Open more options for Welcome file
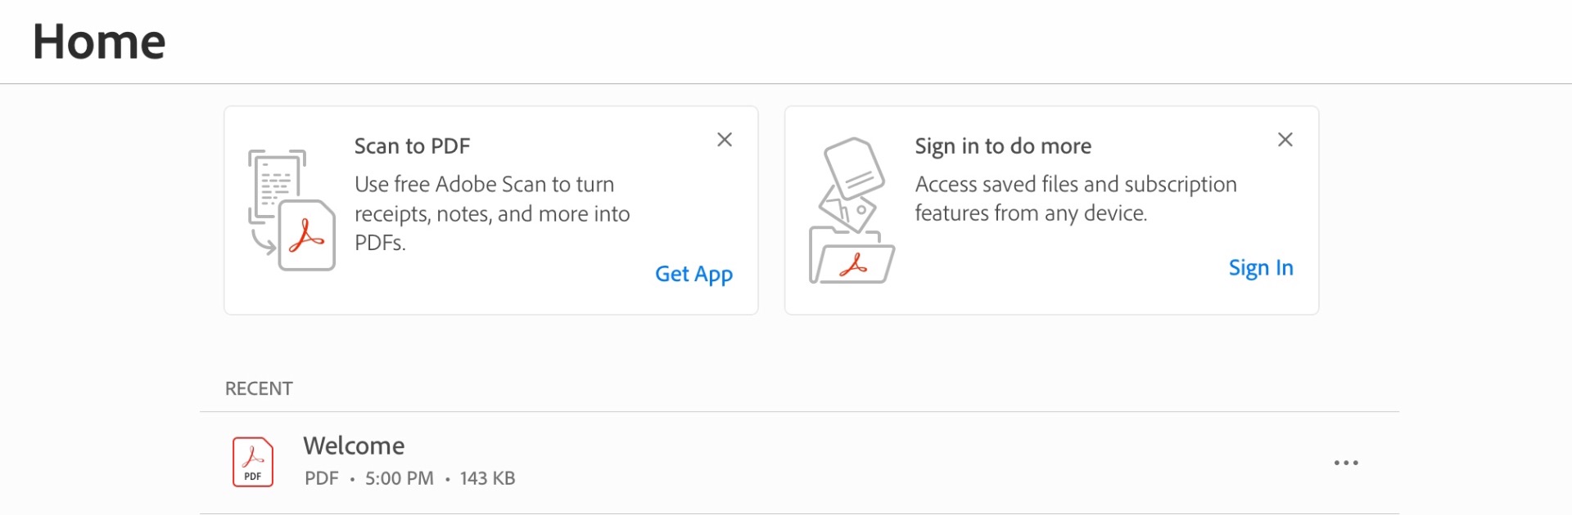Image resolution: width=1572 pixels, height=515 pixels. coord(1346,463)
